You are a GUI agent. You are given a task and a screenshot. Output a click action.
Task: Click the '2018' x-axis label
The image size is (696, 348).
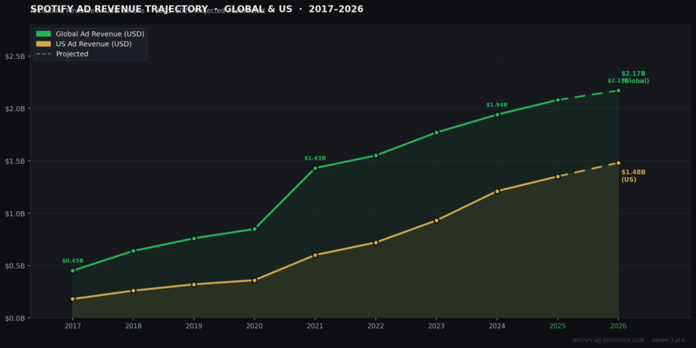click(133, 326)
